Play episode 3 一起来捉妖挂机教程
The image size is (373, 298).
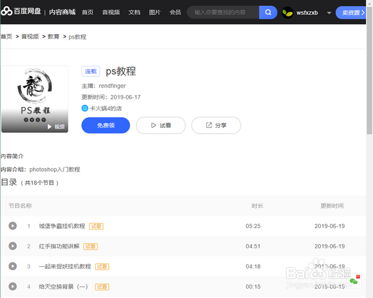coord(12,266)
